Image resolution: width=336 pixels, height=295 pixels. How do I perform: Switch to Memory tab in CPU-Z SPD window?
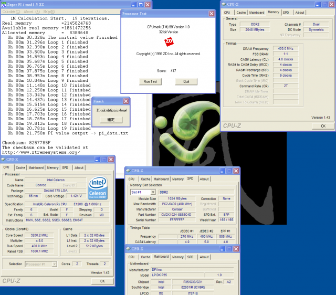tap(178, 179)
